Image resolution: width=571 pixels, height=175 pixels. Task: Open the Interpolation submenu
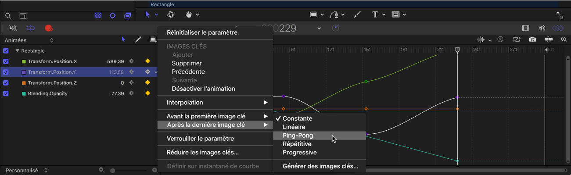215,103
